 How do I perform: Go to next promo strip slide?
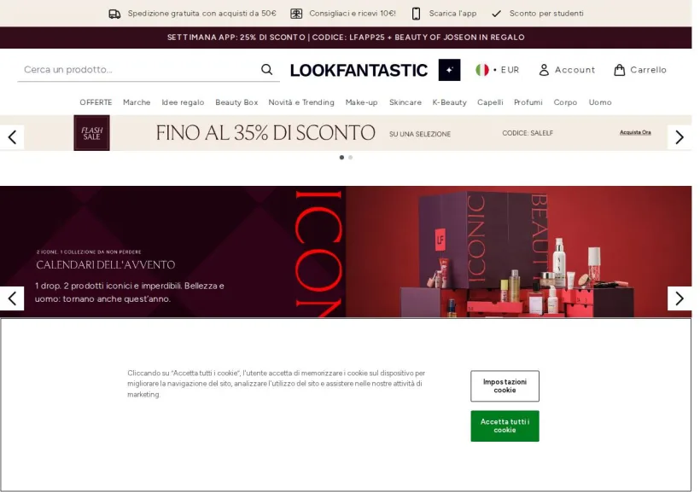(680, 137)
